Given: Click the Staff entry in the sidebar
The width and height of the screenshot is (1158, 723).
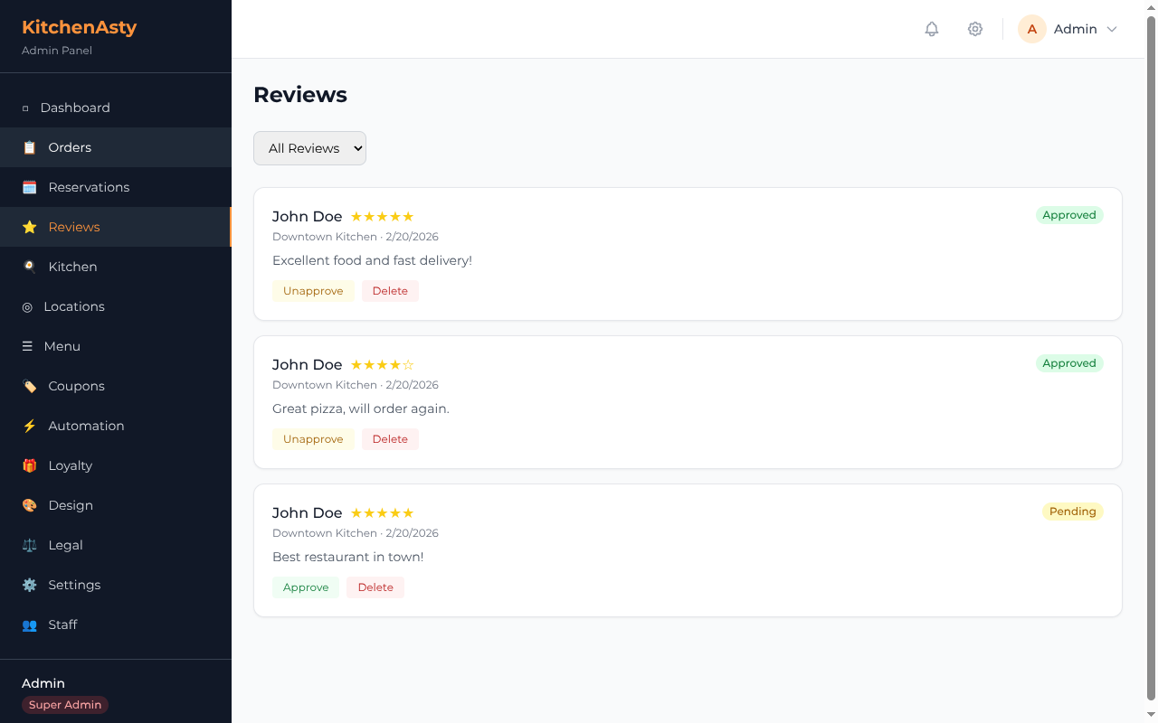Looking at the screenshot, I should [x=62, y=624].
